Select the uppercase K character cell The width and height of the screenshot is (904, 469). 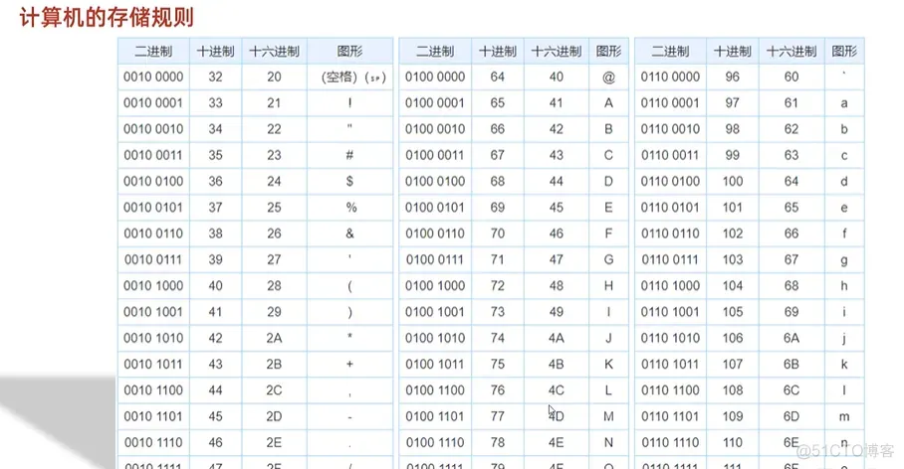[609, 365]
